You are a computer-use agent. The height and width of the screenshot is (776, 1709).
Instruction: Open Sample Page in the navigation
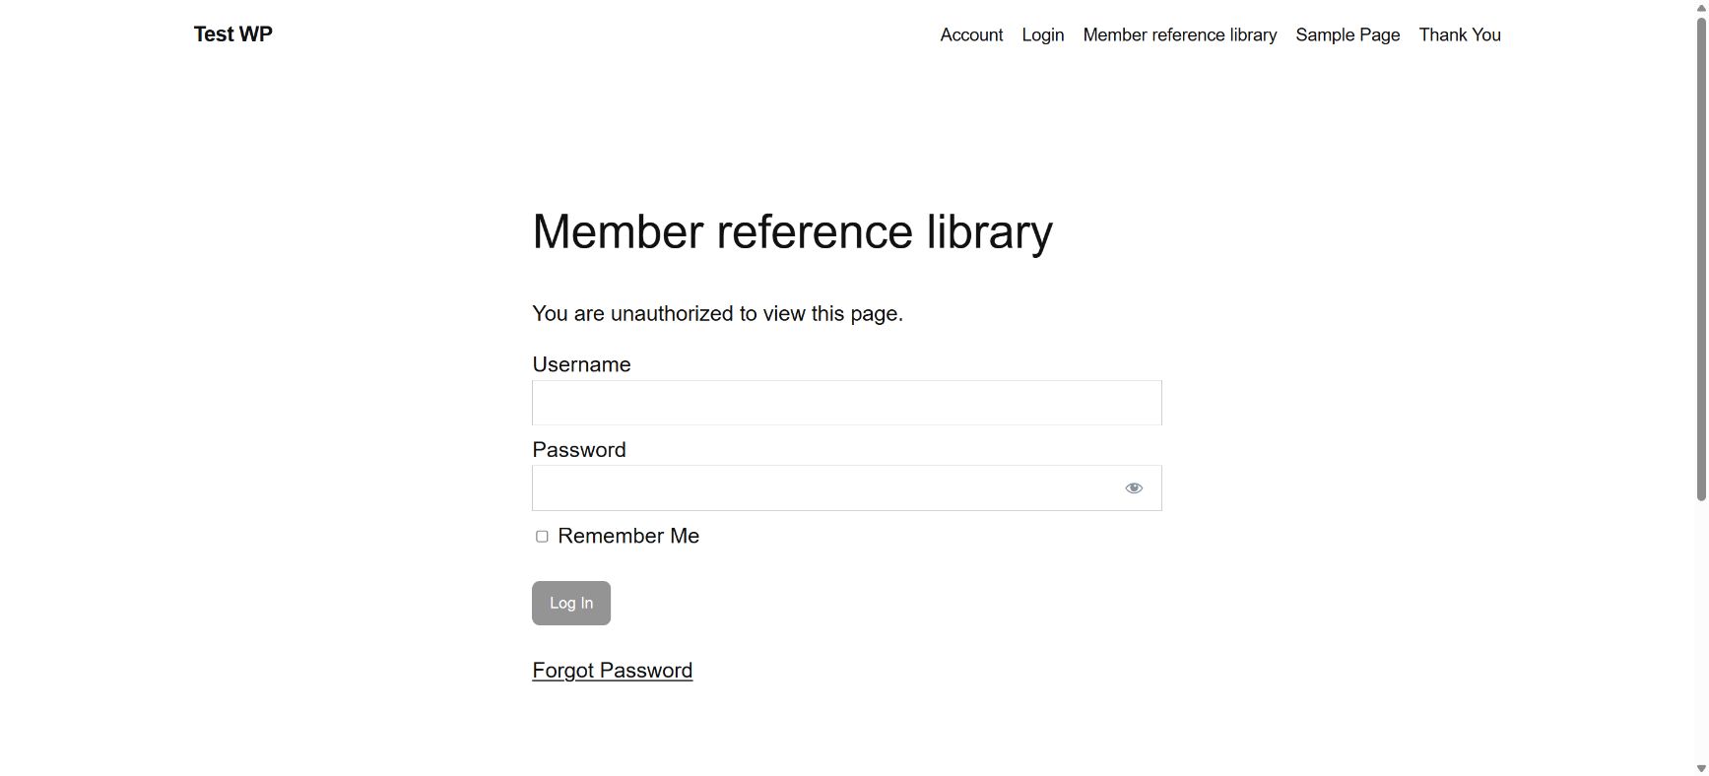1347,34
